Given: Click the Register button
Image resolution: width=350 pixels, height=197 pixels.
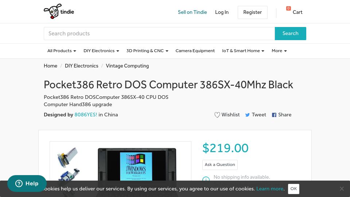Looking at the screenshot, I should [252, 12].
